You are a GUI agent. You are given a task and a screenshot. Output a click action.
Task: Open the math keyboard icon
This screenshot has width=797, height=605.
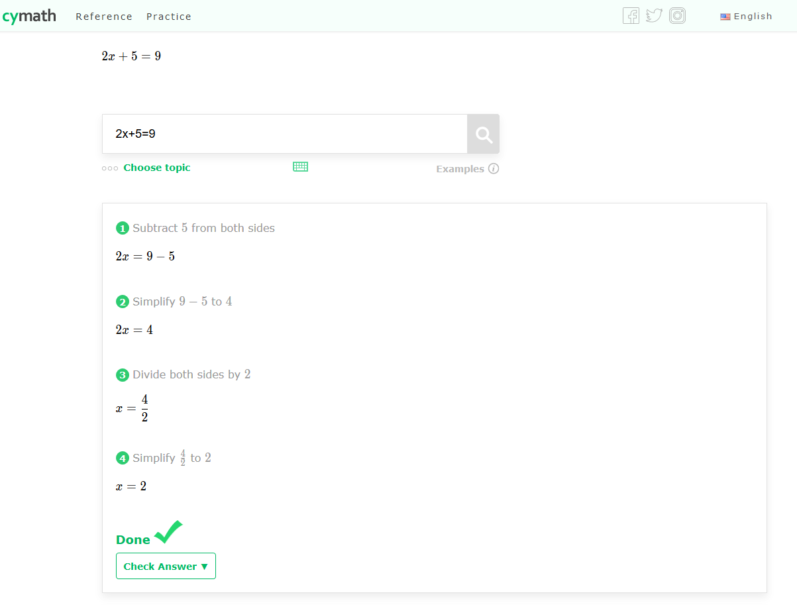[x=301, y=167]
